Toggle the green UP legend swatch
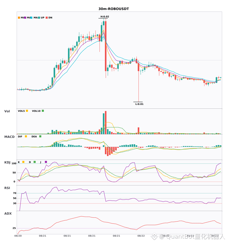The image size is (227, 243). click(39, 18)
